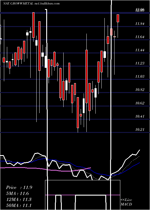Click the Price : 11.9 readout
This screenshot has width=150, height=210.
click(x=19, y=187)
